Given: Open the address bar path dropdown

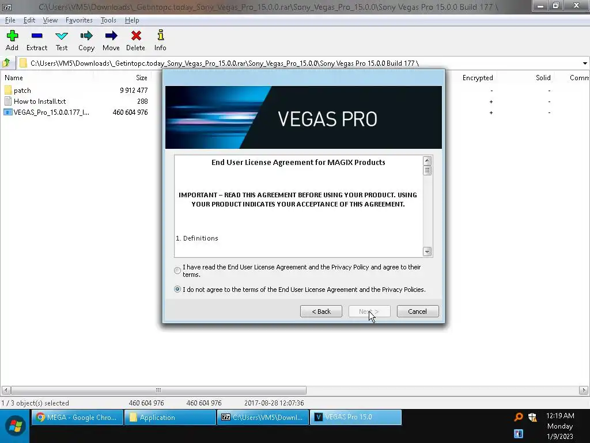Looking at the screenshot, I should click(585, 63).
